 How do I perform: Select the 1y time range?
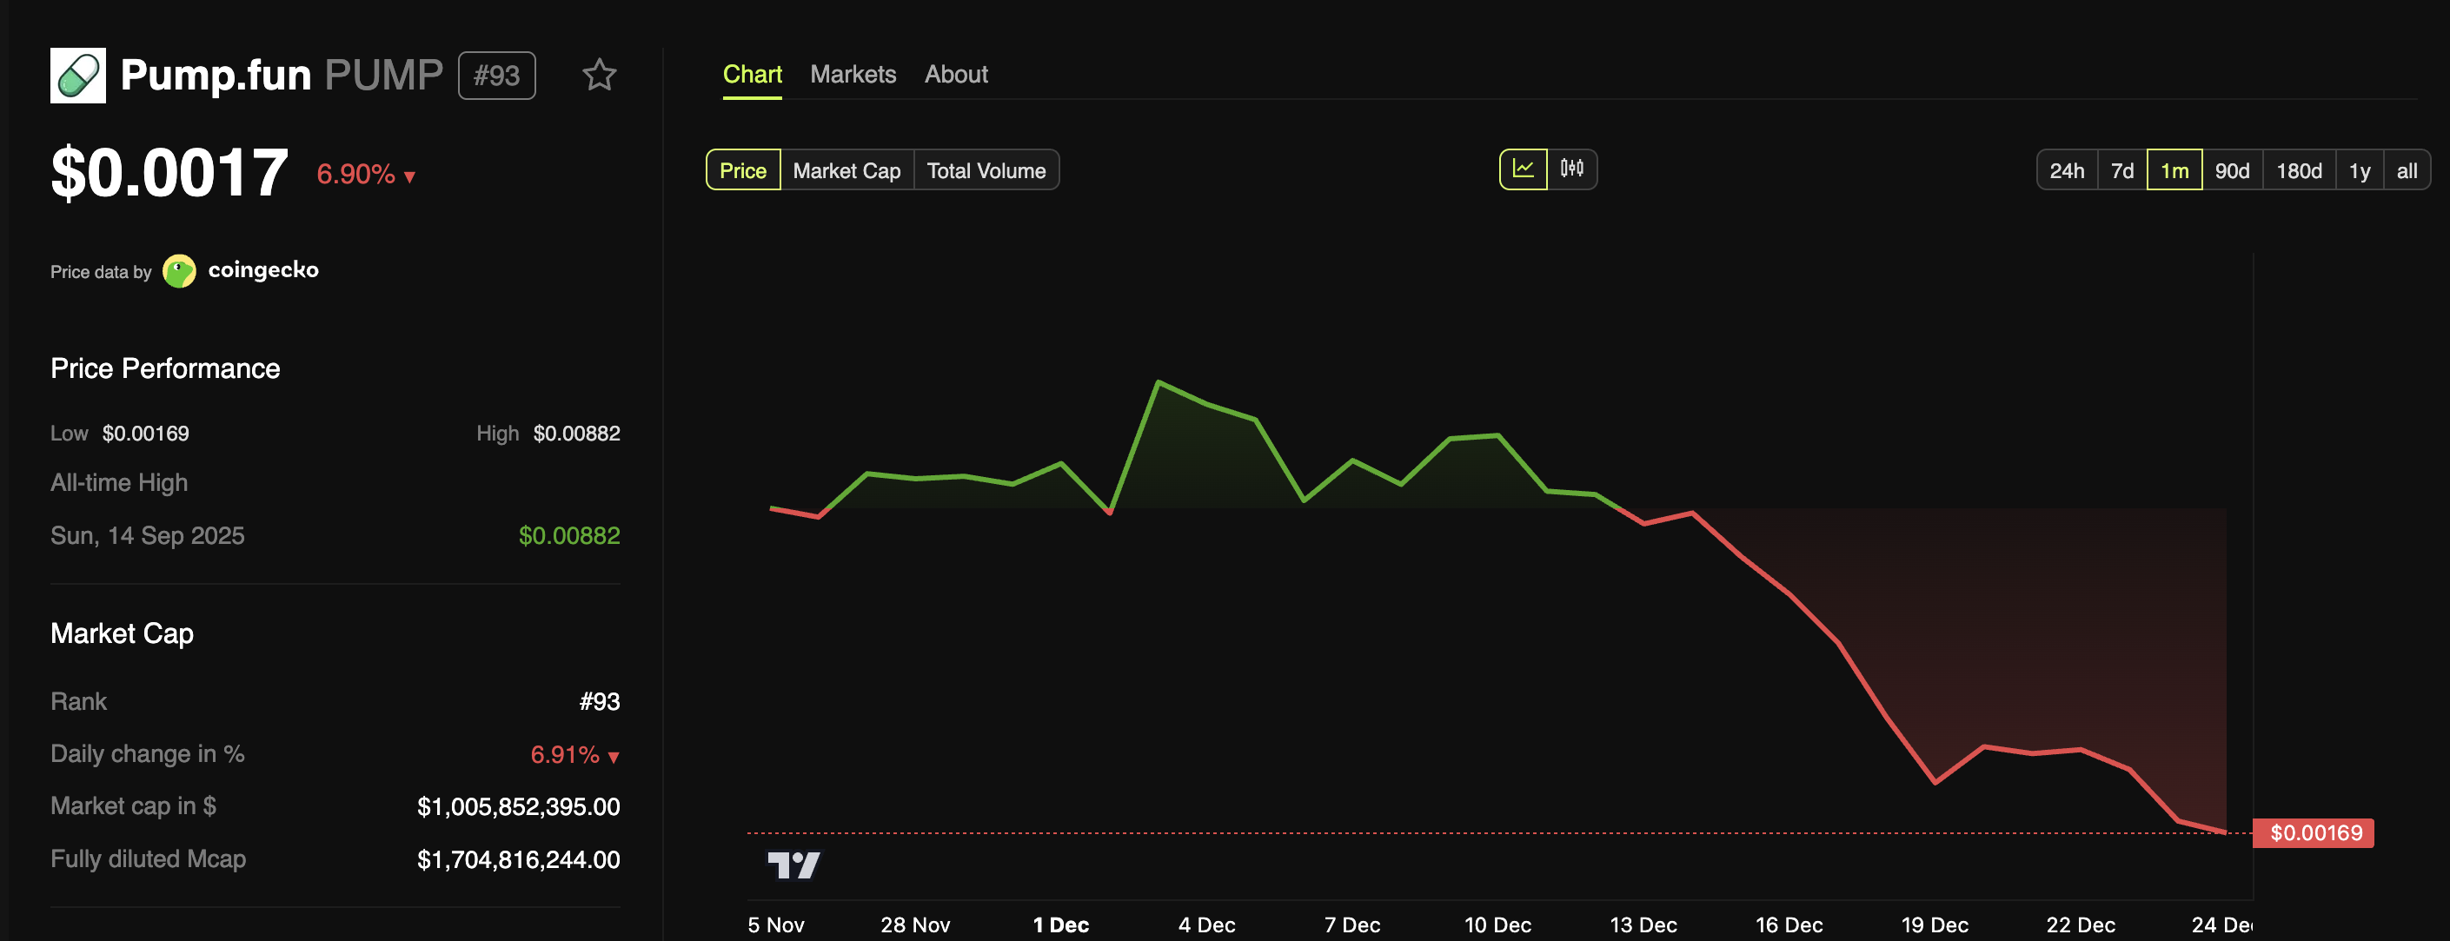click(x=2360, y=169)
